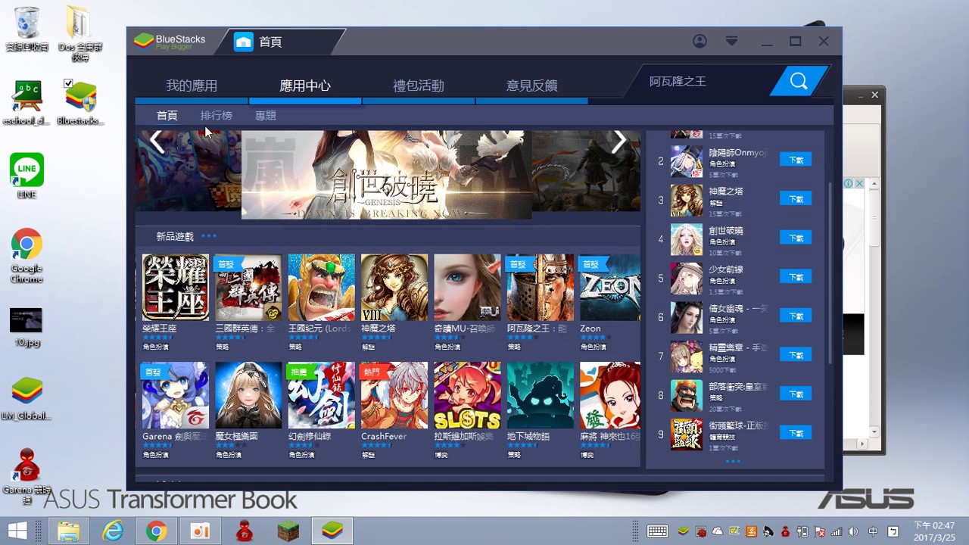Click 下載 next to 少女前線
Image resolution: width=969 pixels, height=545 pixels.
click(796, 277)
